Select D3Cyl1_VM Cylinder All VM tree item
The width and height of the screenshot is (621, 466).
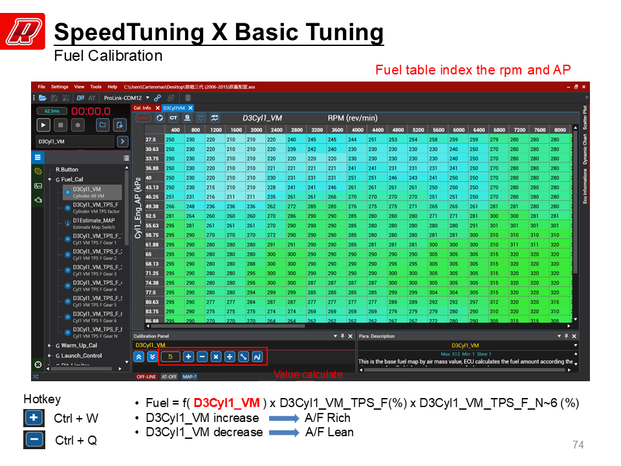point(93,192)
